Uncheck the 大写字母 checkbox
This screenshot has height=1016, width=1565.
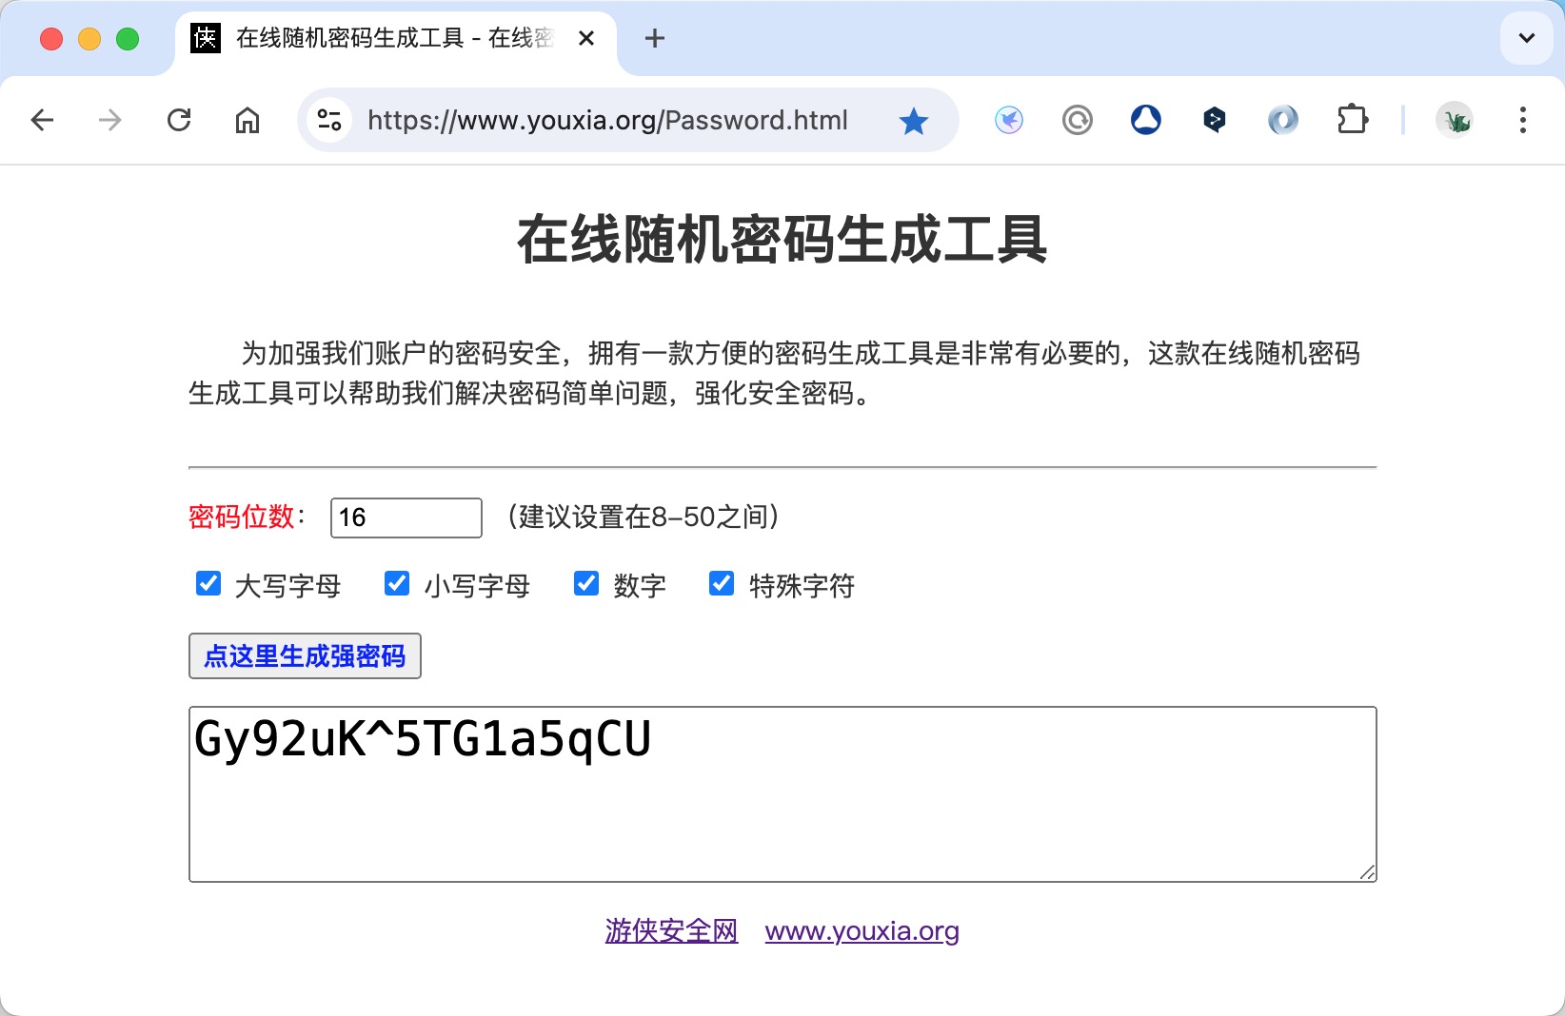[208, 583]
